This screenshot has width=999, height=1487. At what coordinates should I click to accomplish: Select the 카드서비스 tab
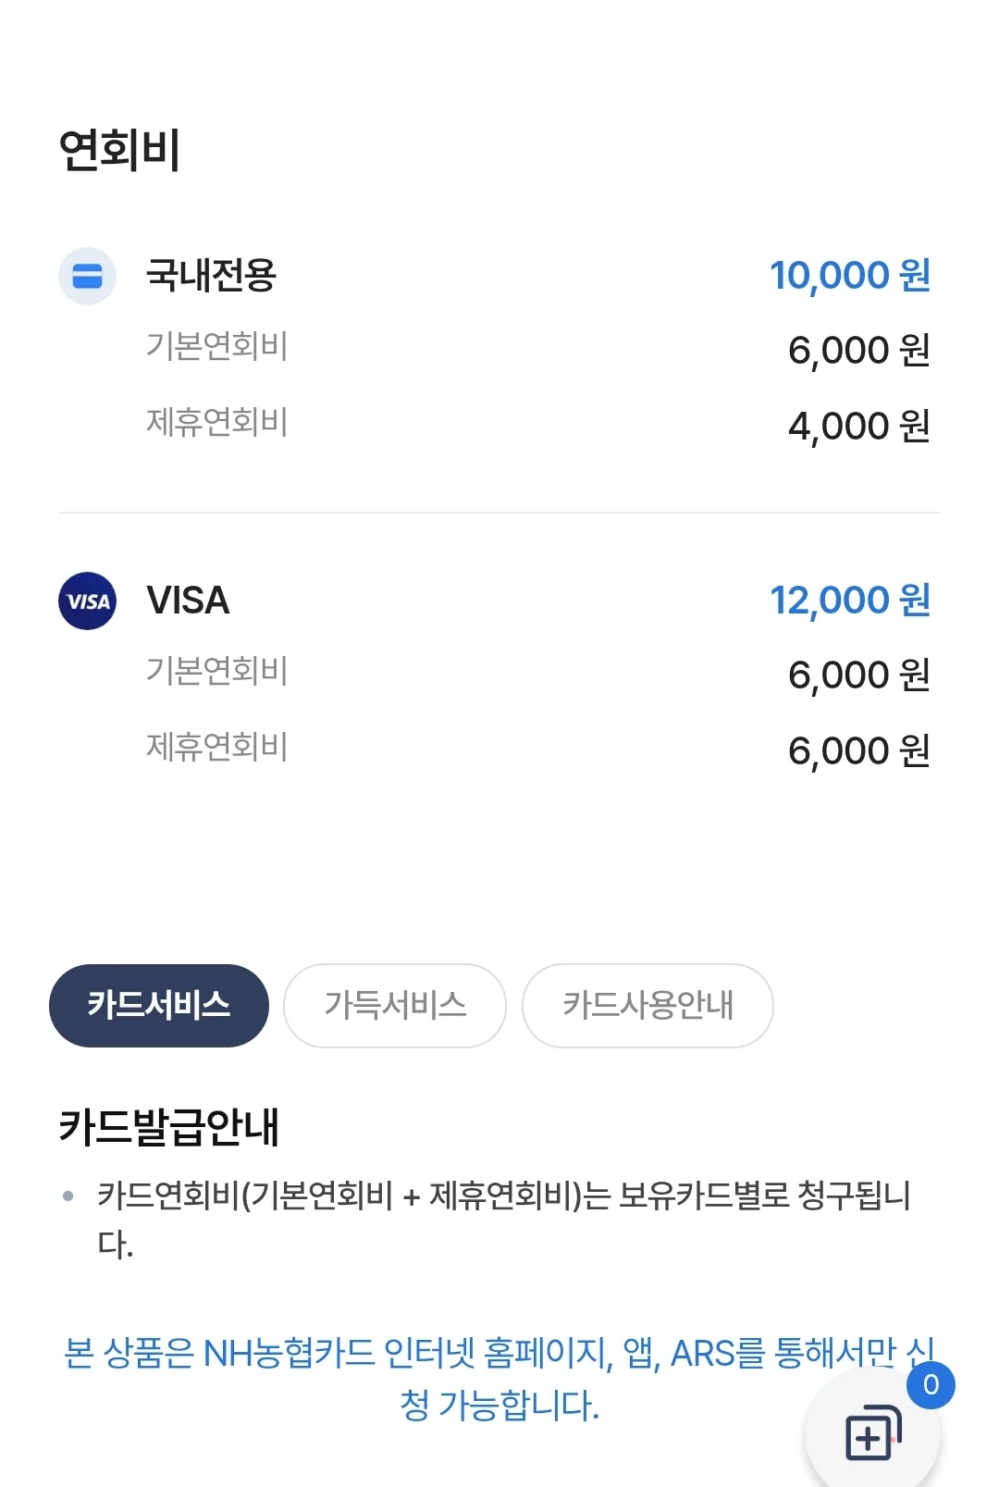159,1006
